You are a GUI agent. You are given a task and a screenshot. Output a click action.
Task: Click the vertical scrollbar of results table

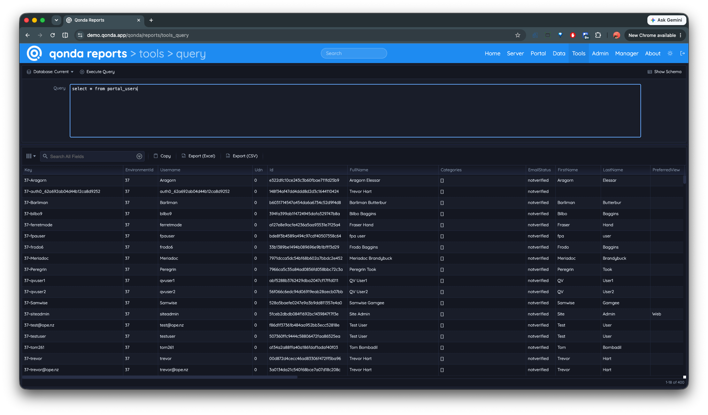coord(684,180)
